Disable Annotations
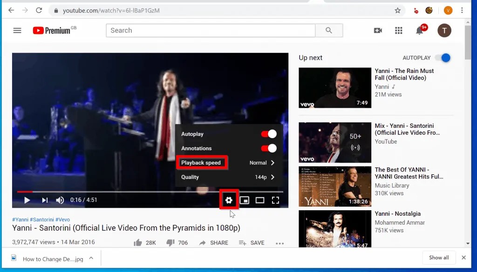This screenshot has width=477, height=272. [269, 148]
